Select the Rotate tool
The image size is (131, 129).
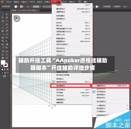pyautogui.click(x=3, y=34)
